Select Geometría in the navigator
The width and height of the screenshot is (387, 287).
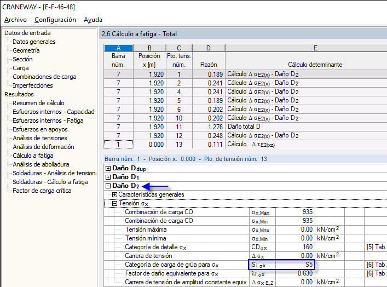click(x=26, y=50)
